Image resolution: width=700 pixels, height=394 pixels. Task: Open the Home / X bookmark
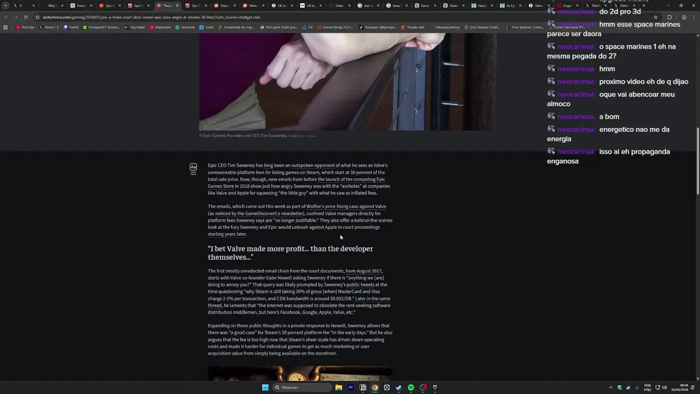tap(49, 27)
